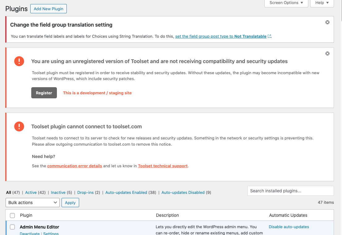Click the Automatic Updates column header

point(288,215)
